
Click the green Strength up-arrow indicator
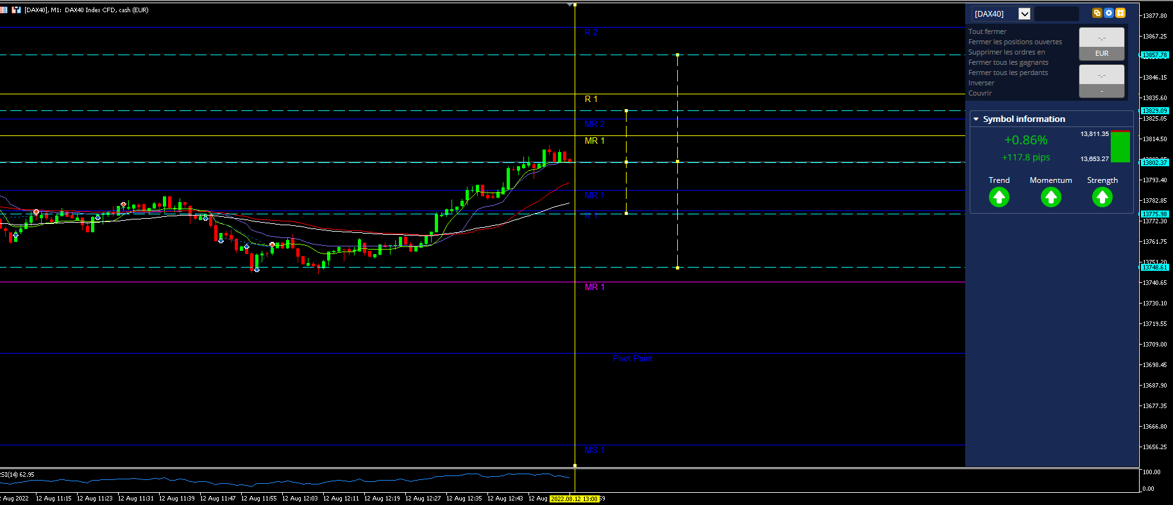coord(1102,197)
